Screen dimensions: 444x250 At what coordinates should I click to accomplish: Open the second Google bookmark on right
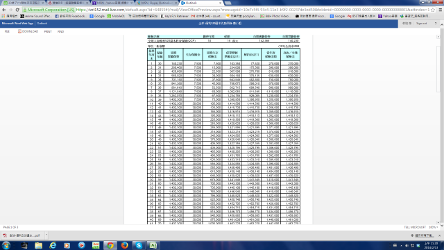pyautogui.click(x=337, y=16)
